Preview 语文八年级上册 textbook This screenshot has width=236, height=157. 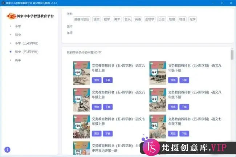click(97, 107)
